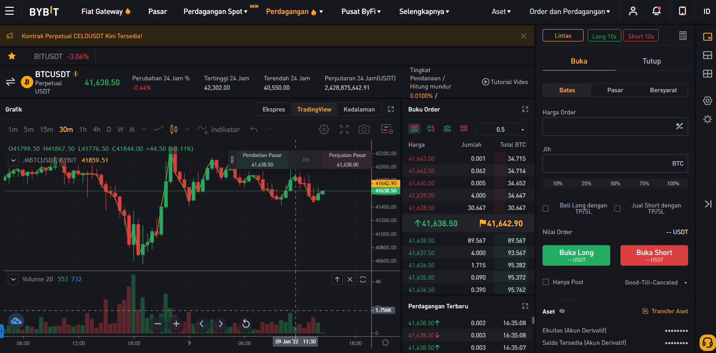Open the layout settings gear in sidebar
716x353 pixels.
[707, 101]
